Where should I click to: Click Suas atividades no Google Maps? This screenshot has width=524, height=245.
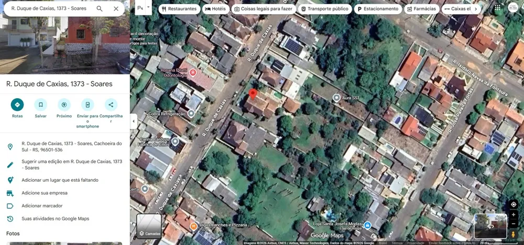click(55, 219)
